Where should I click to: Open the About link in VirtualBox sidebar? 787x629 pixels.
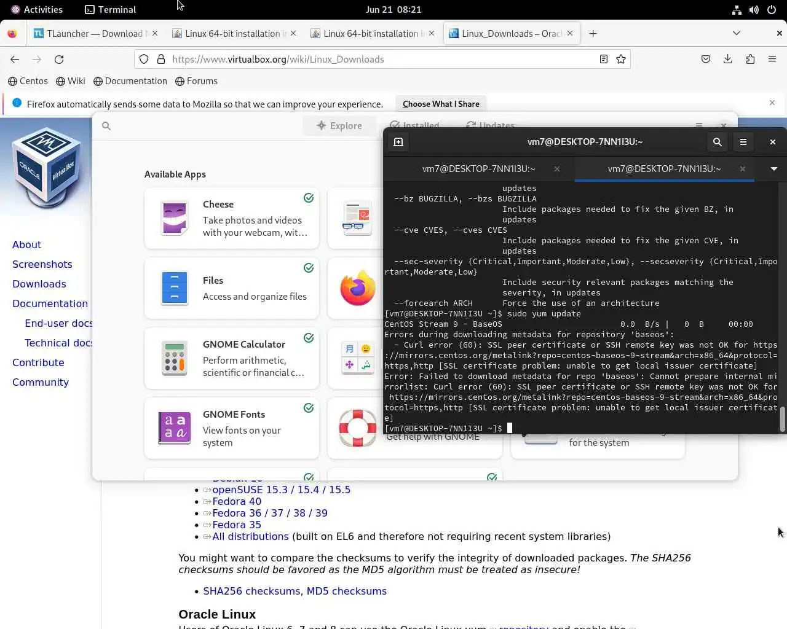[x=26, y=244]
